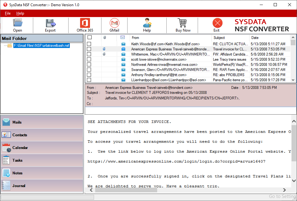Screen dimensions: 297x201
Task: Click the Export floppy disk icon
Action: [x=50, y=23]
